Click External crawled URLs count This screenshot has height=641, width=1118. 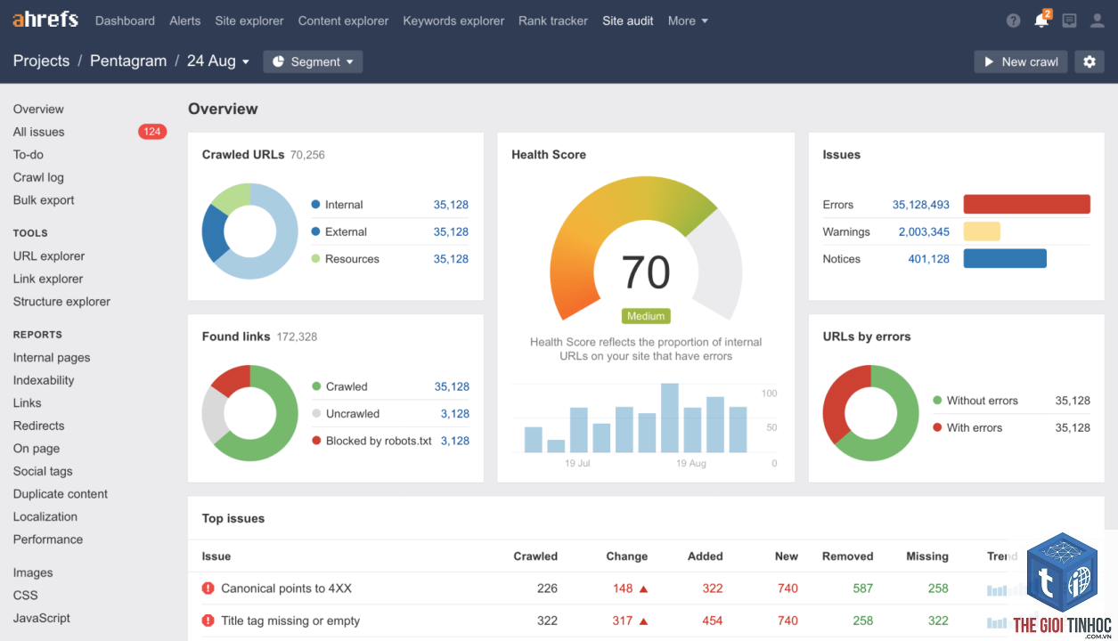[x=451, y=231]
